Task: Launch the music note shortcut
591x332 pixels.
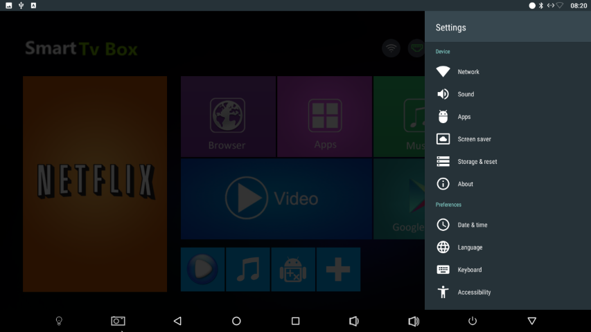Action: click(248, 270)
